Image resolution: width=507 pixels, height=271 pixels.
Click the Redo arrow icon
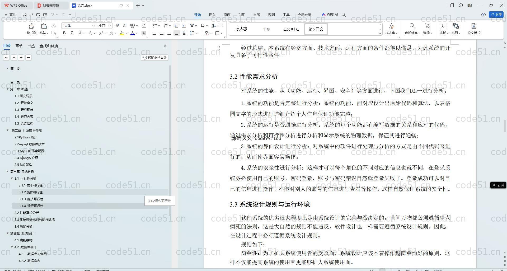[x=63, y=15]
